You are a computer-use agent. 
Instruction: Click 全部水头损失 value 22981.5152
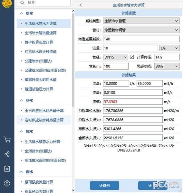coord(133,138)
